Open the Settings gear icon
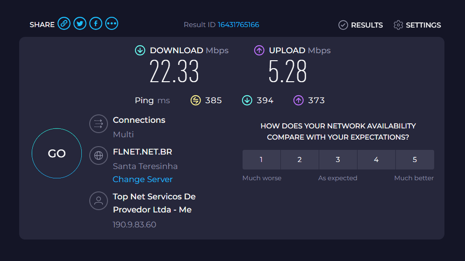Screen dimensions: 465x261 click(x=398, y=25)
